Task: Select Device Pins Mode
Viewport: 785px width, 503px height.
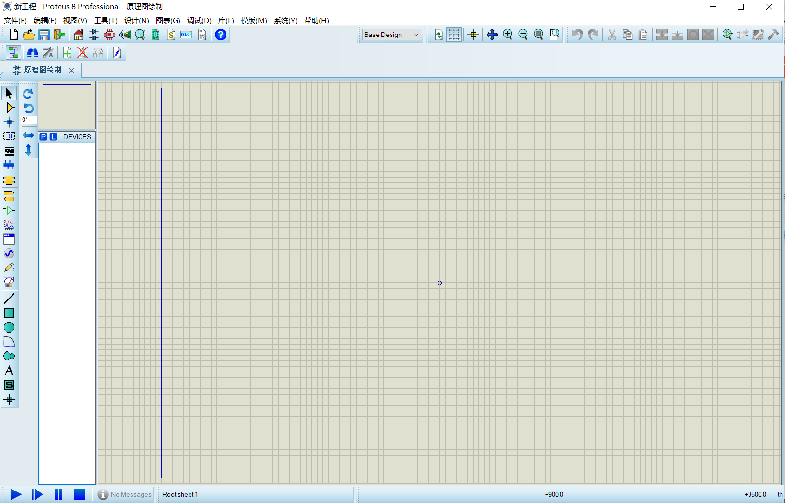Action: pyautogui.click(x=9, y=210)
